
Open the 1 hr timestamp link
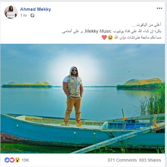point(24,15)
